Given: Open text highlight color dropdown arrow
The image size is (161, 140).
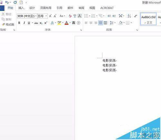Looking at the screenshot, I should [x=63, y=23].
